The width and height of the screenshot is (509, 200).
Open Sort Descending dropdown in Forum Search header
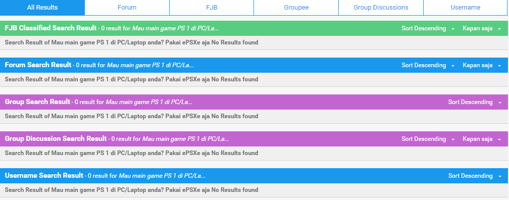click(x=428, y=65)
